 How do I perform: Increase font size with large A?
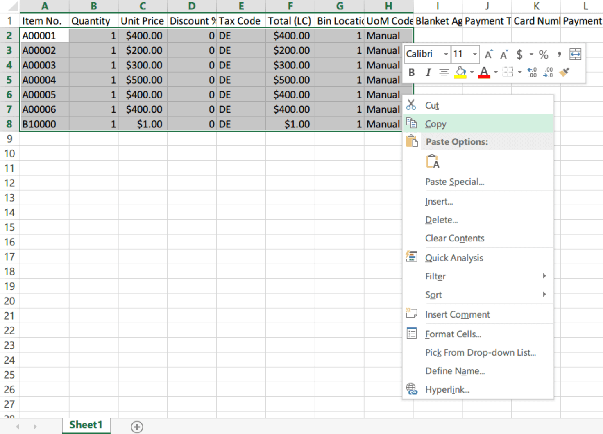tap(488, 55)
